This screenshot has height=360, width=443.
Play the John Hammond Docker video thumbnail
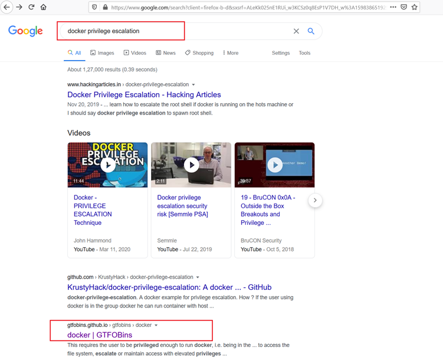pyautogui.click(x=107, y=164)
